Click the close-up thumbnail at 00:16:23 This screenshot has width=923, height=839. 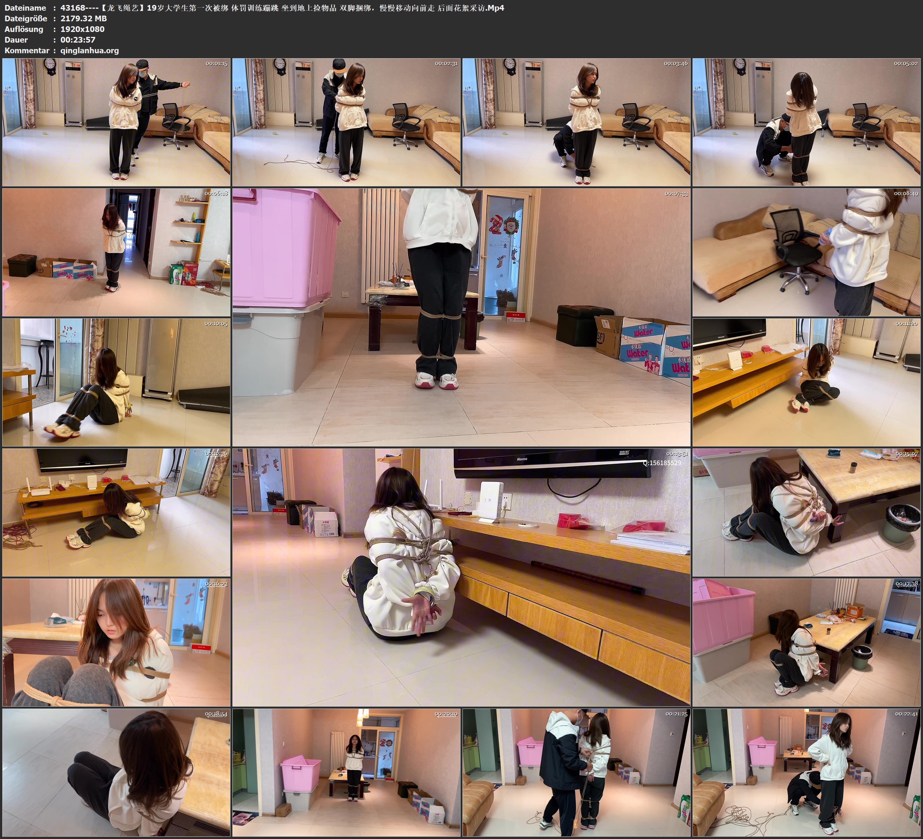tap(116, 642)
